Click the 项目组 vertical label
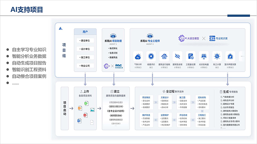Screen dimensions: 257x144 click(x=64, y=50)
